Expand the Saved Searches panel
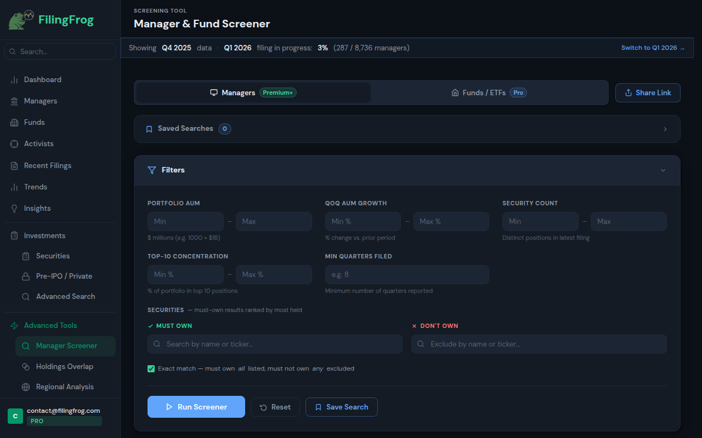Viewport: 702px width, 438px height. tap(665, 129)
